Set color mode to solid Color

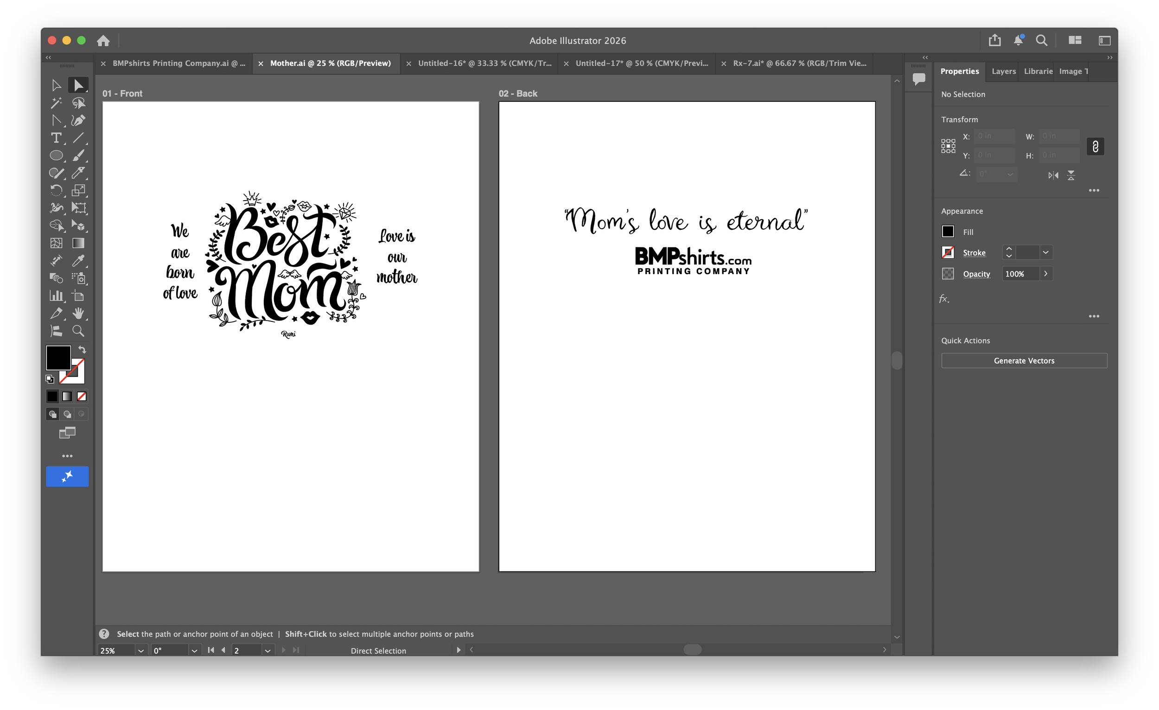(52, 396)
